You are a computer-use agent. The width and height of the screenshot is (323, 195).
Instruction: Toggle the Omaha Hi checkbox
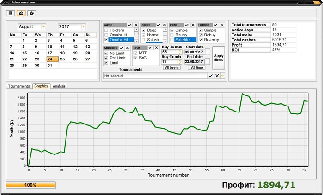(106, 35)
